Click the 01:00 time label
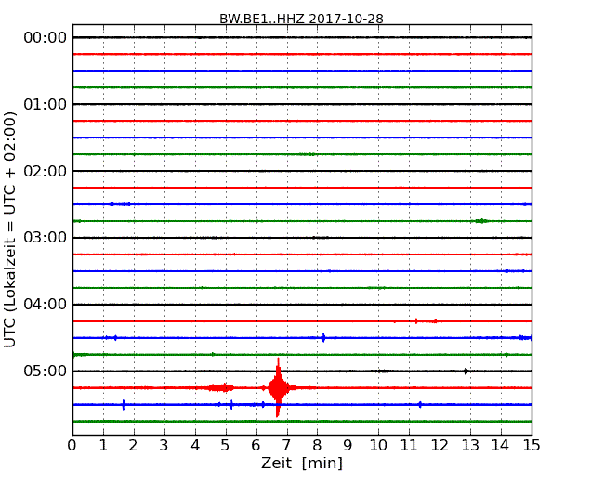Image resolution: width=604 pixels, height=483 pixels. coord(46,104)
